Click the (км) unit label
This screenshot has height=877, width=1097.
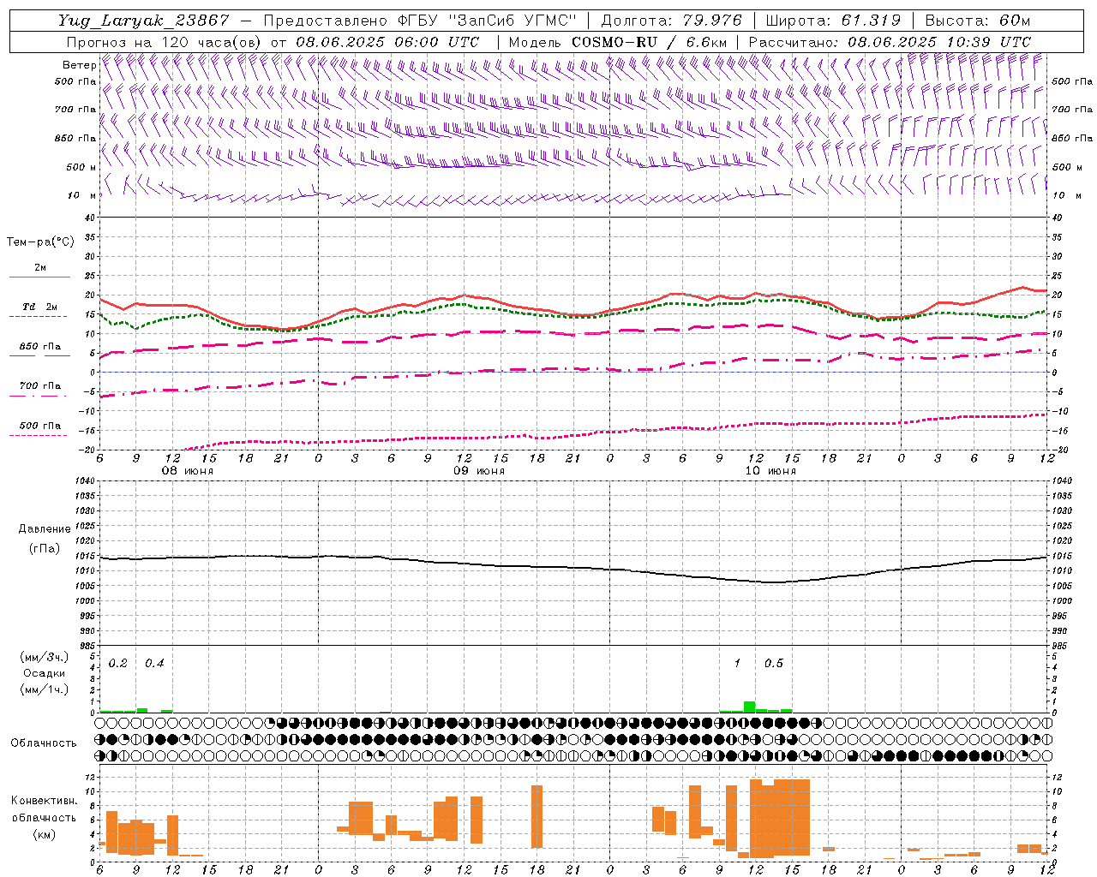click(x=45, y=834)
